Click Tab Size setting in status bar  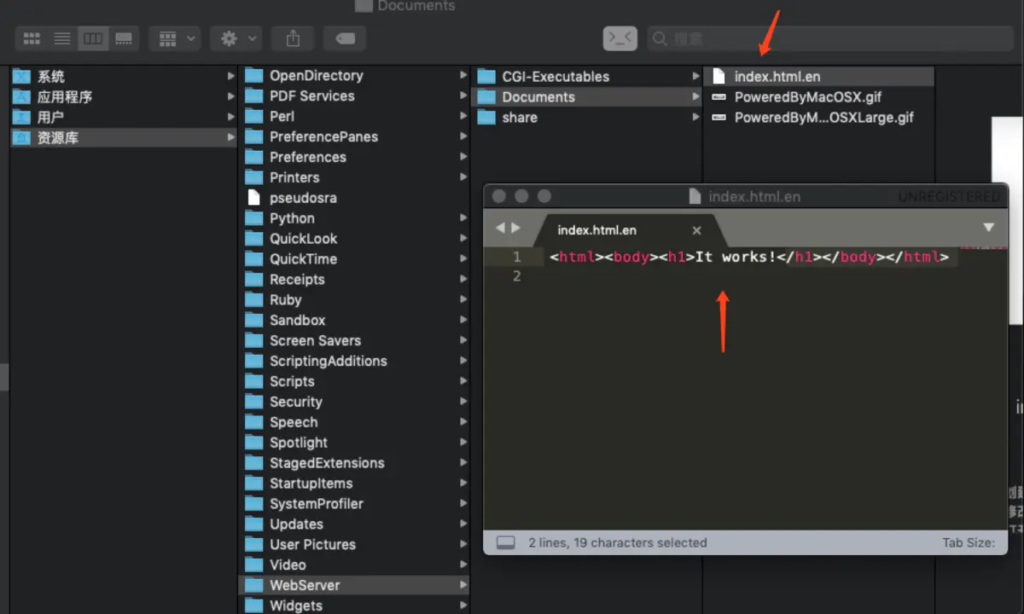point(969,542)
